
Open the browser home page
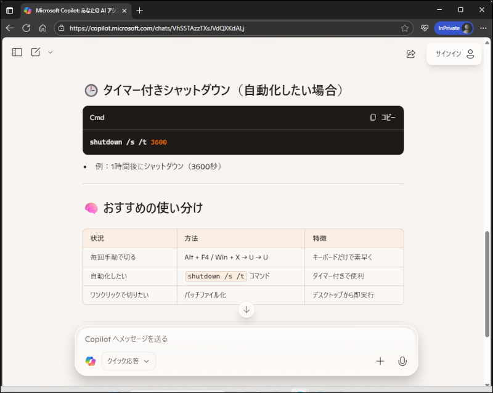[43, 28]
